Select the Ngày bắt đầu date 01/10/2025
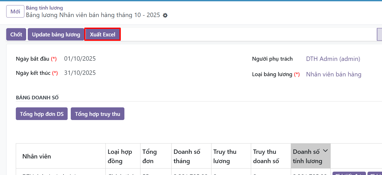 point(80,59)
